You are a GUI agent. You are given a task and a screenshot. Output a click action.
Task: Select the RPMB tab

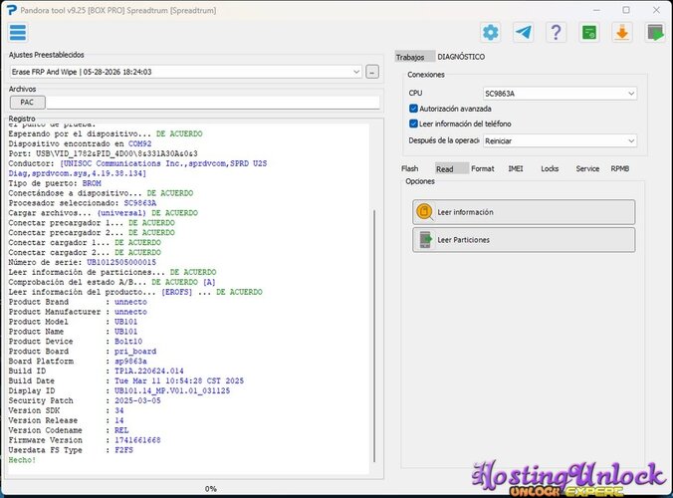[620, 168]
